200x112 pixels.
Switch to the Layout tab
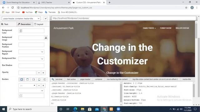click(39, 24)
